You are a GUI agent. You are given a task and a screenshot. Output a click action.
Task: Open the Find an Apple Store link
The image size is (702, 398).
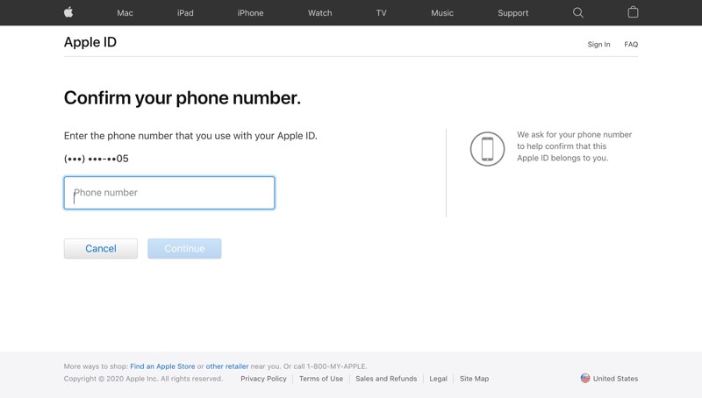tap(162, 366)
